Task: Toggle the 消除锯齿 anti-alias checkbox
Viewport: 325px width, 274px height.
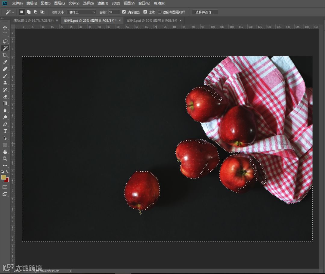Action: pyautogui.click(x=124, y=12)
